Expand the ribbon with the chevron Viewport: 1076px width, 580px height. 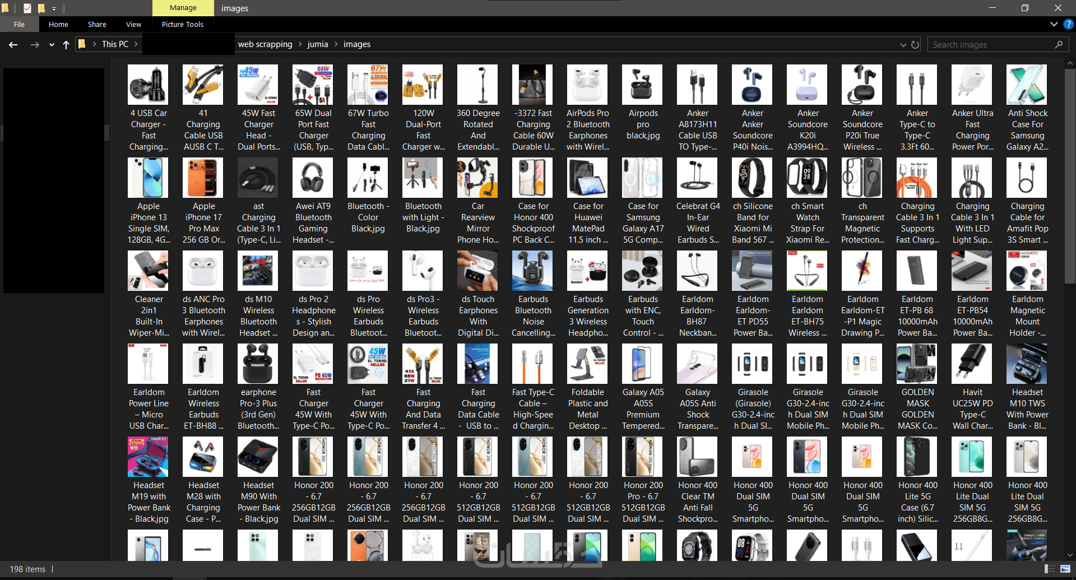click(x=1054, y=24)
